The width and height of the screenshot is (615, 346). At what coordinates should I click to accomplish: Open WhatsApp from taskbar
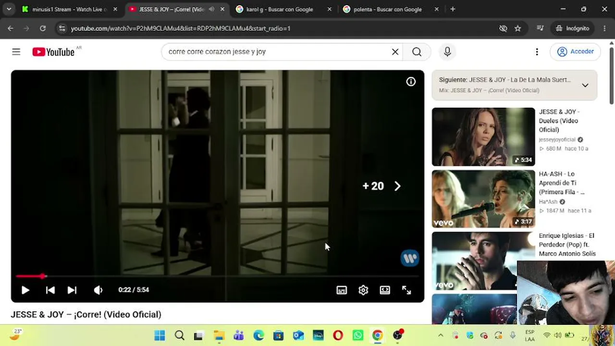pos(357,335)
